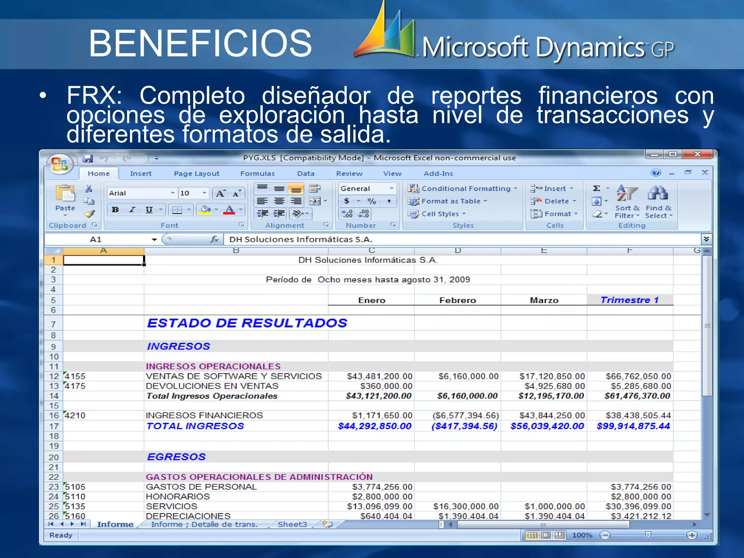Switch to the Page Layout tab

tap(197, 173)
